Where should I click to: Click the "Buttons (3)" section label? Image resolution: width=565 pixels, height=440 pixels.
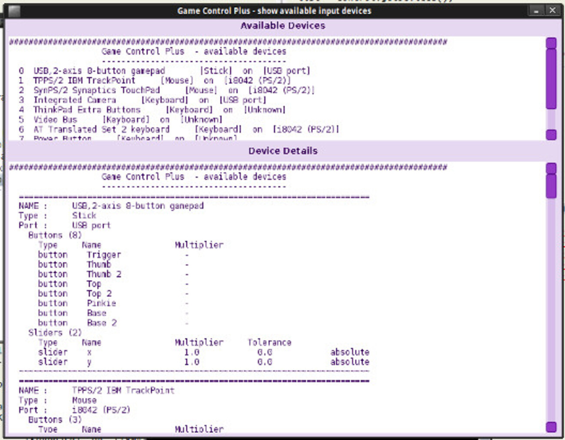point(55,420)
